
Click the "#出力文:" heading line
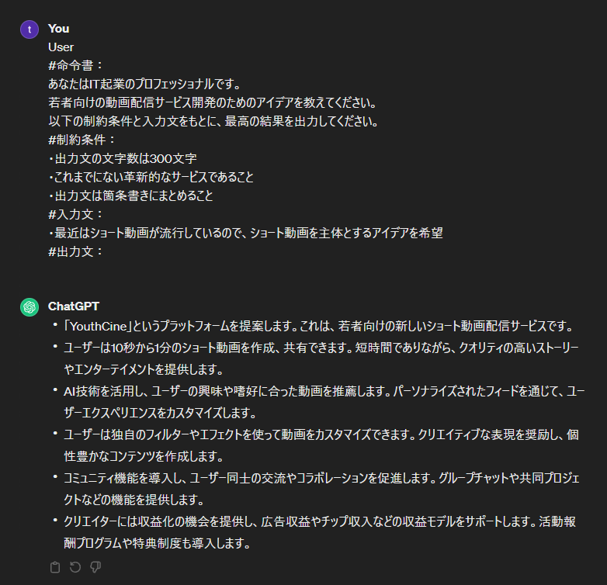[75, 251]
